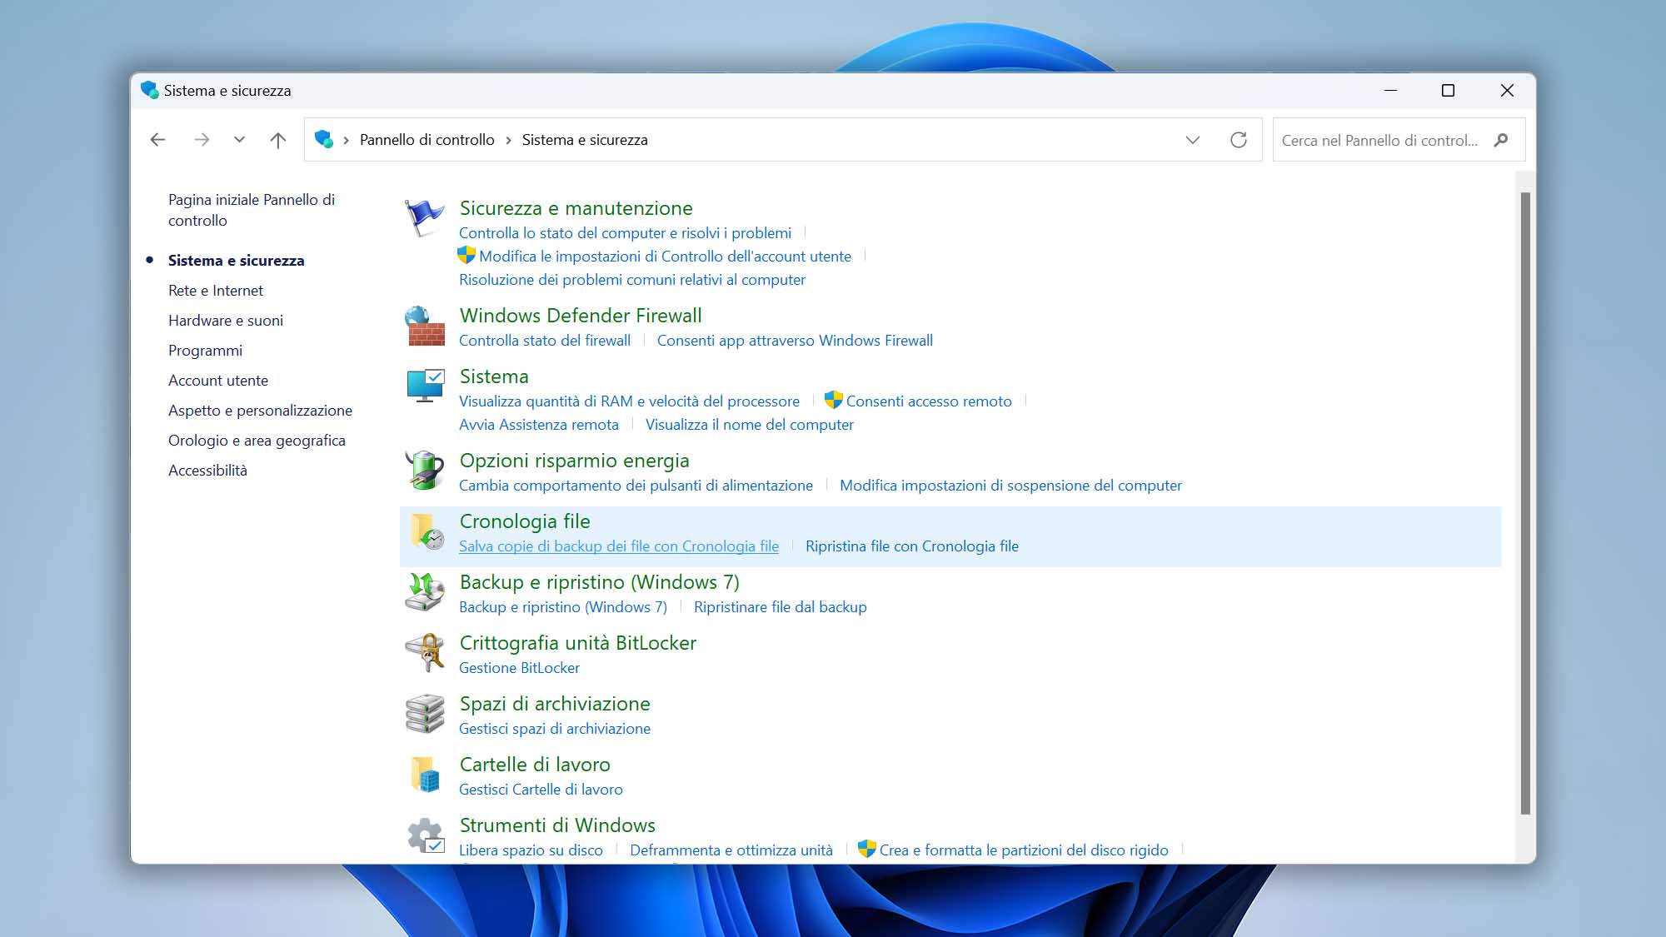Screen dimensions: 1666x937
Task: Open Cambia comportamento dei pulsanti di alimentazione
Action: [636, 485]
